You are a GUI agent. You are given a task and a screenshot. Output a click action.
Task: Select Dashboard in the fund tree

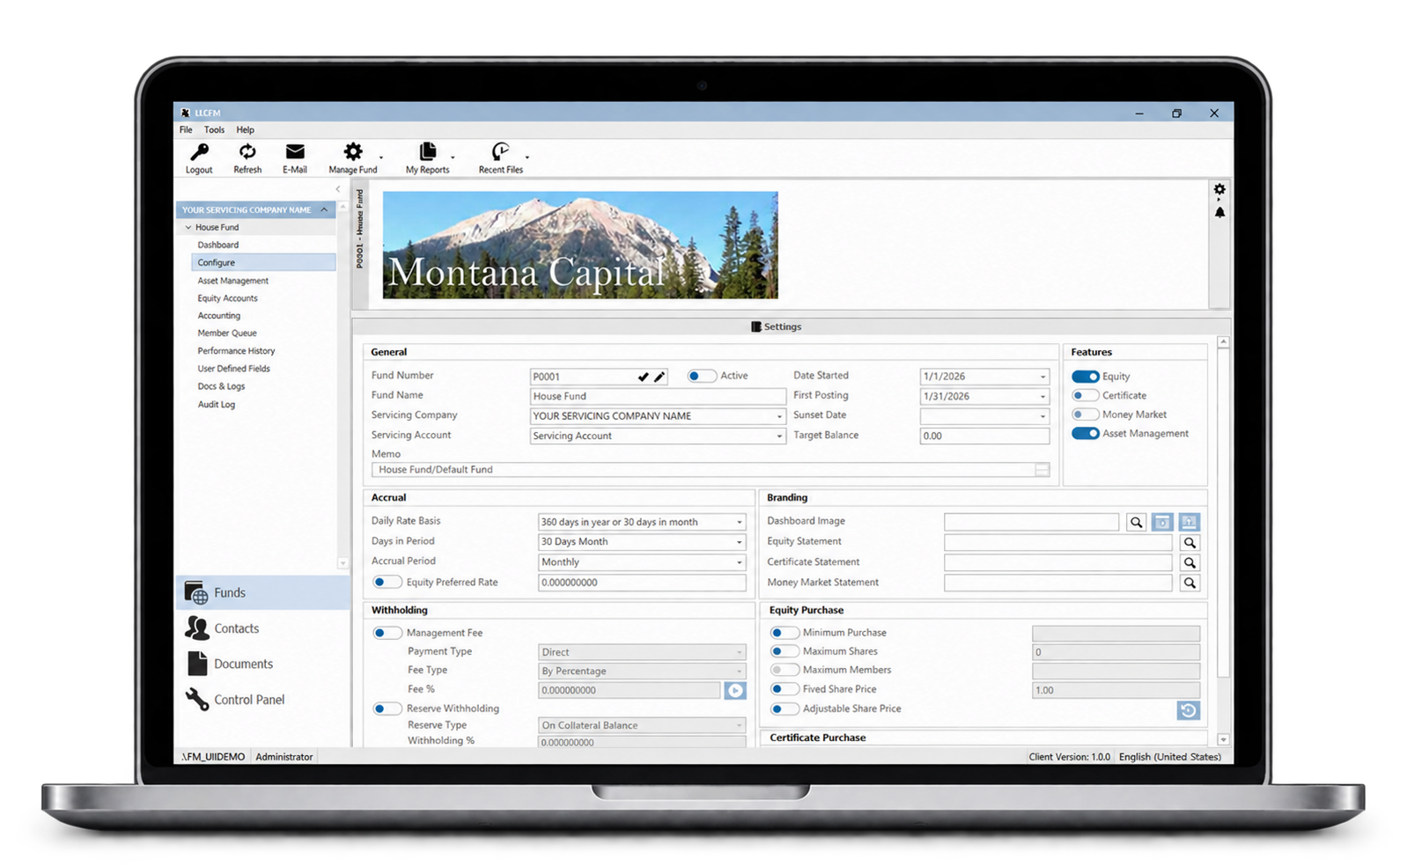click(217, 246)
